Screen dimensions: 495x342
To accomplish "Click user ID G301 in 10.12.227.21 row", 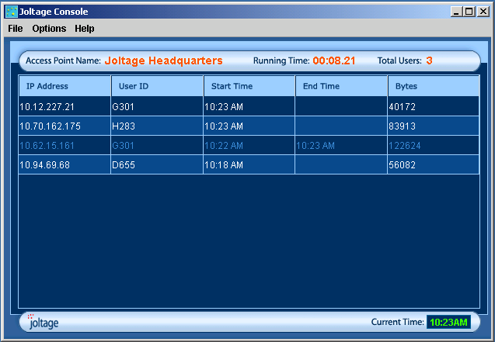I will coord(123,107).
